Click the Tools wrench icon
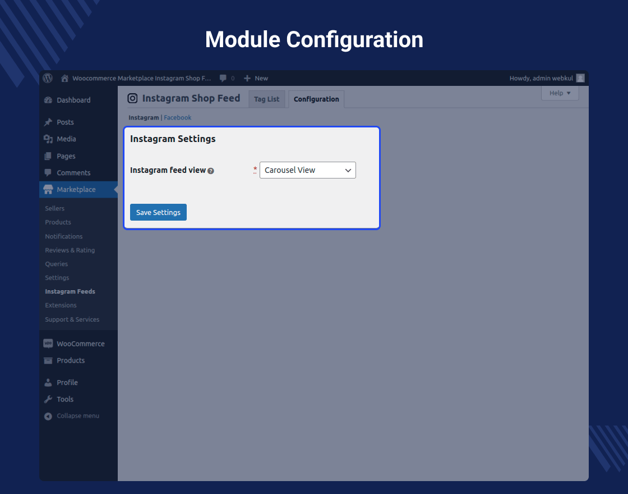 [x=48, y=399]
